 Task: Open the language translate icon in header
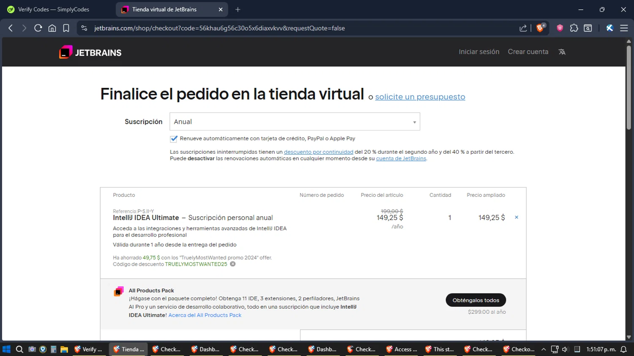click(x=562, y=52)
